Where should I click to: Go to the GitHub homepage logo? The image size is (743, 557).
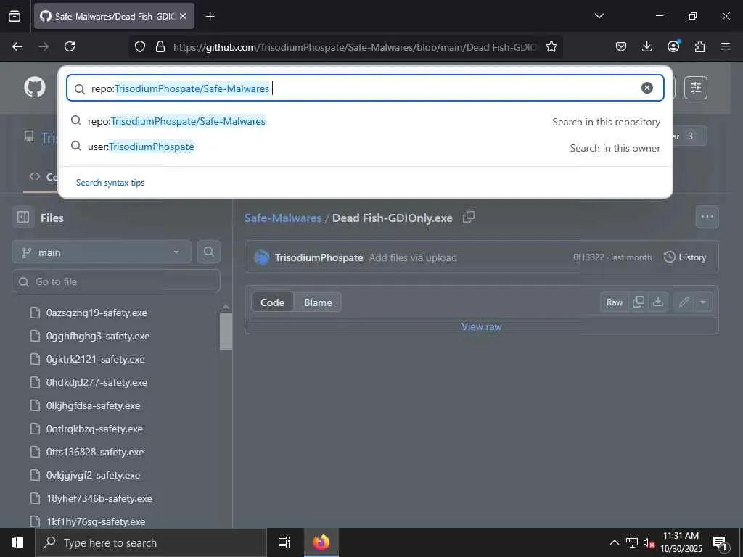click(x=35, y=88)
